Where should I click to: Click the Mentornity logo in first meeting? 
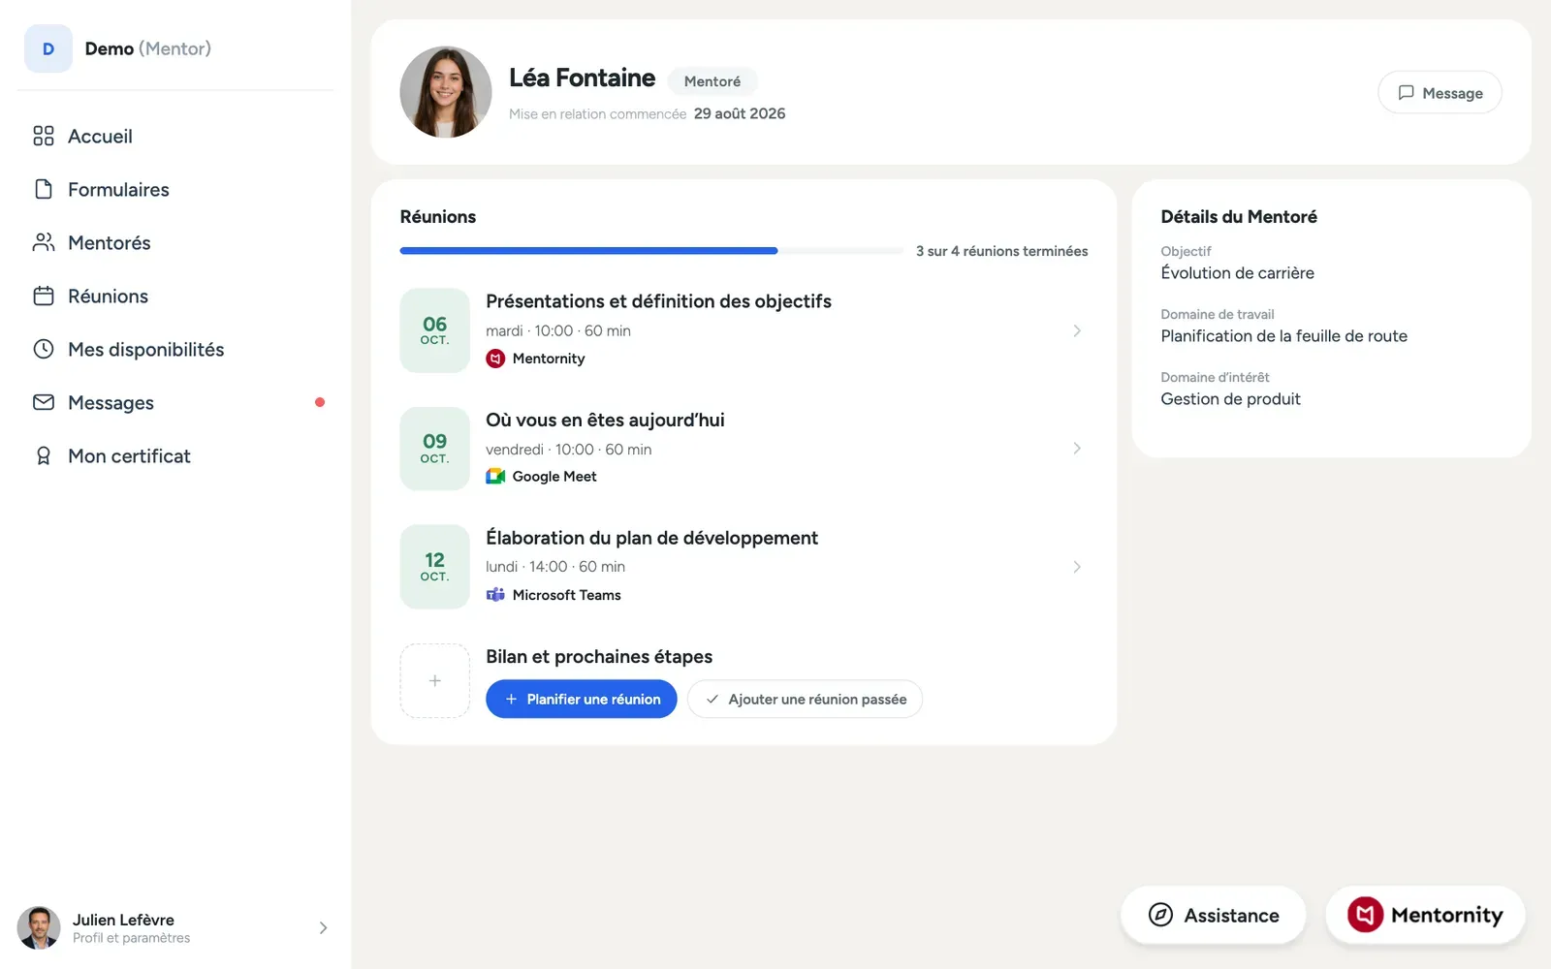click(x=495, y=359)
